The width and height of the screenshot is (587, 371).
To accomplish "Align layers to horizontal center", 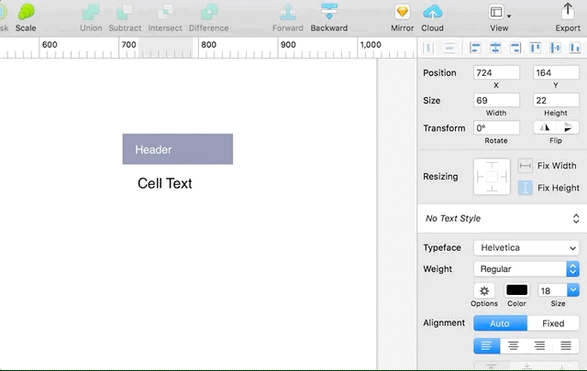I will 495,48.
